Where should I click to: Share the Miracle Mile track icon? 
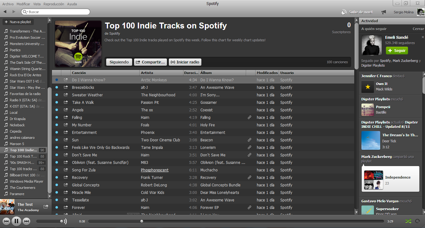coord(66,192)
